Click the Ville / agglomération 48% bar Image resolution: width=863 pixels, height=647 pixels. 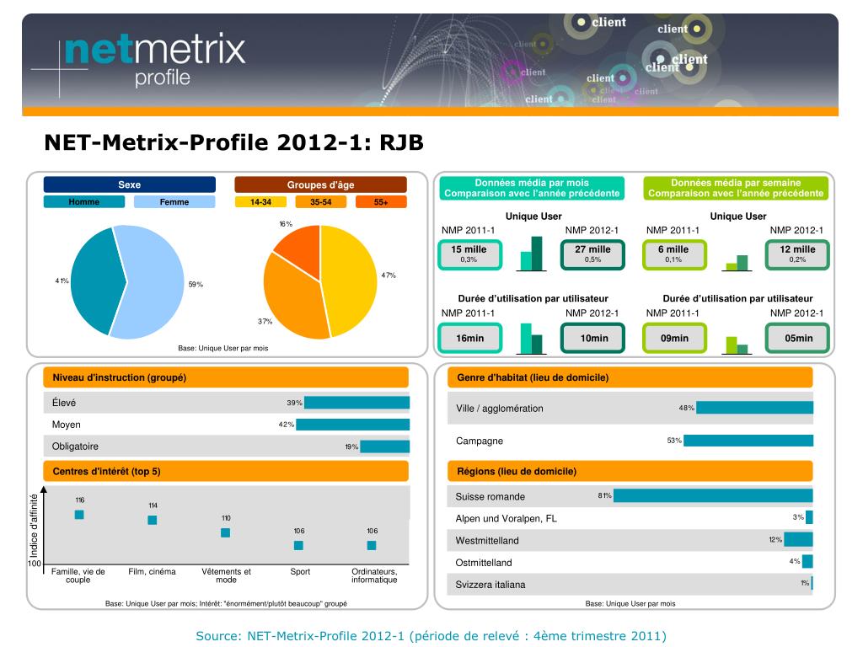click(754, 408)
